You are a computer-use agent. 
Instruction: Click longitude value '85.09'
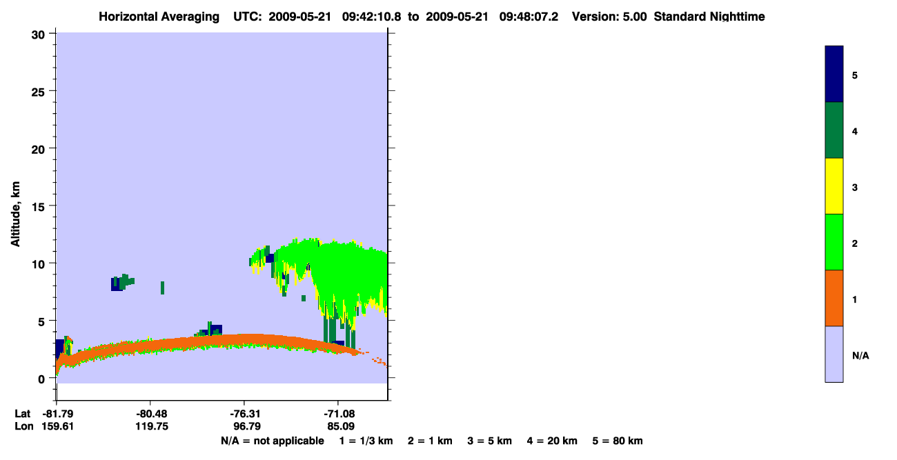[x=341, y=426]
